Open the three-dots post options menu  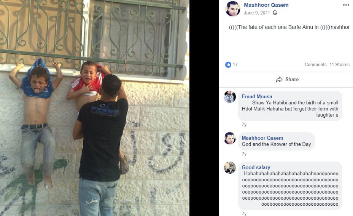[346, 5]
